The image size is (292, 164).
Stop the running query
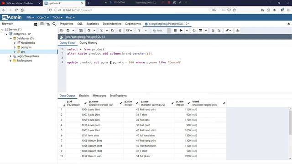pos(175,31)
